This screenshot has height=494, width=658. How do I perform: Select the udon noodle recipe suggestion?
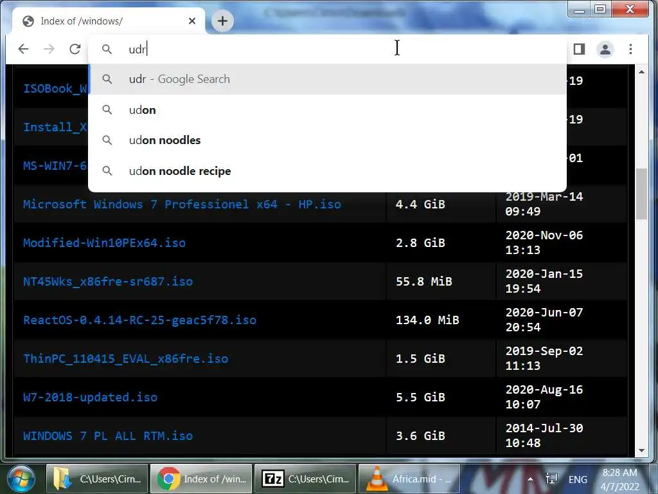(327, 171)
